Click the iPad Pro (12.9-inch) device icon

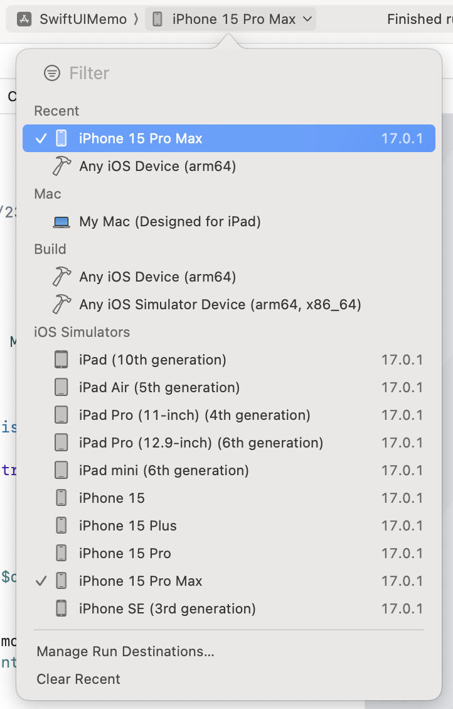point(61,442)
